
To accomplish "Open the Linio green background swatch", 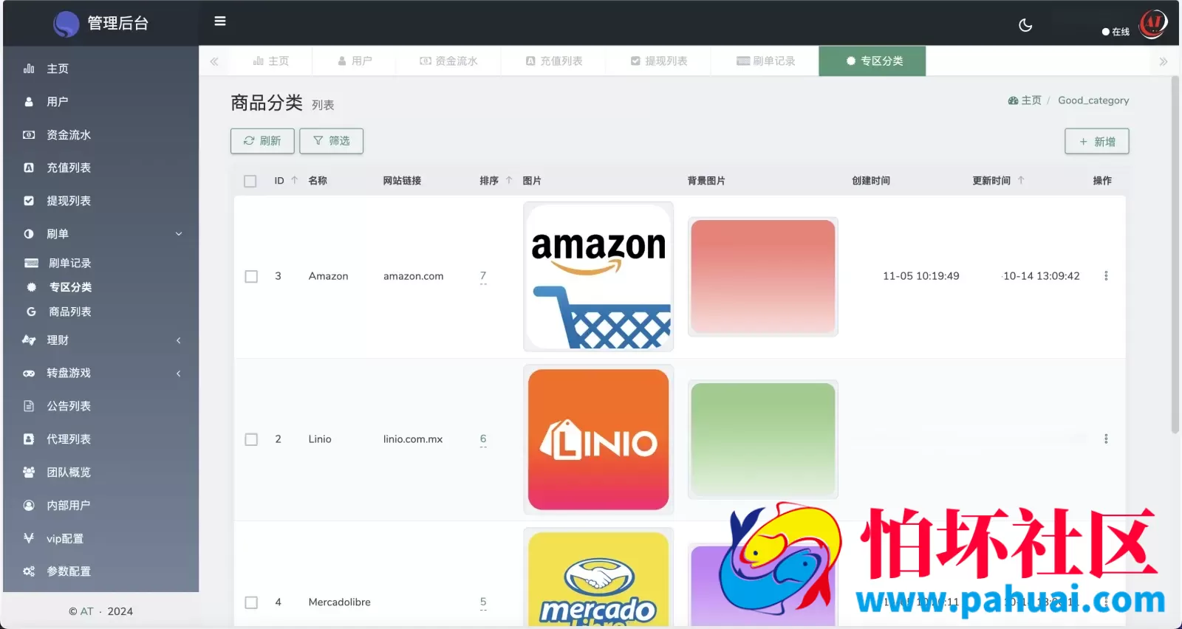I will (x=763, y=440).
